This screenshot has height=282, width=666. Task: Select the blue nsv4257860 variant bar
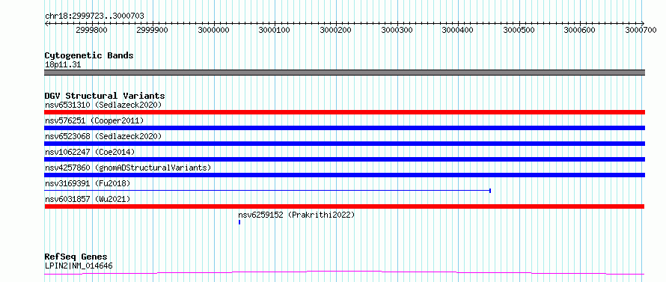[344, 175]
